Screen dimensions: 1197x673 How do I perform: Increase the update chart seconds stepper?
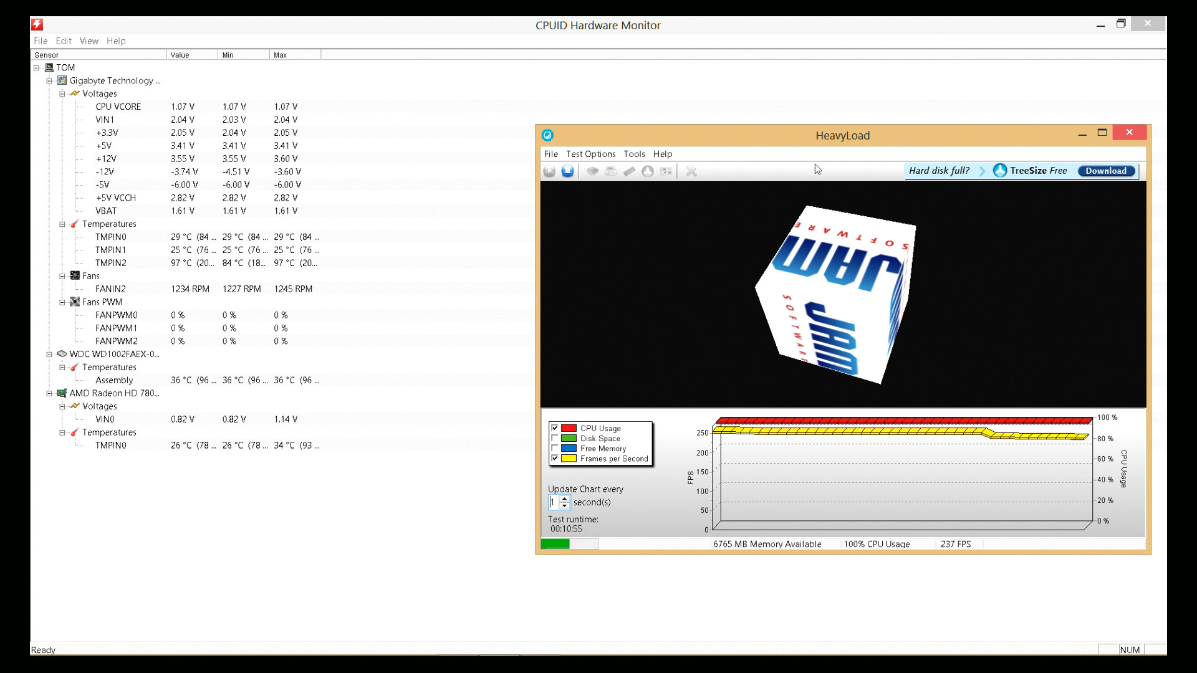tap(564, 499)
